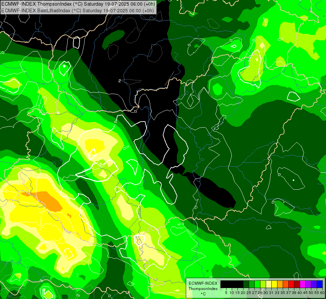Click the legend scale value '20'
Screen dimensions: 326x299
point(243,293)
